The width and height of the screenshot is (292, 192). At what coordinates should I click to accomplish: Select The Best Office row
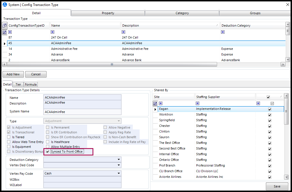pyautogui.click(x=221, y=143)
